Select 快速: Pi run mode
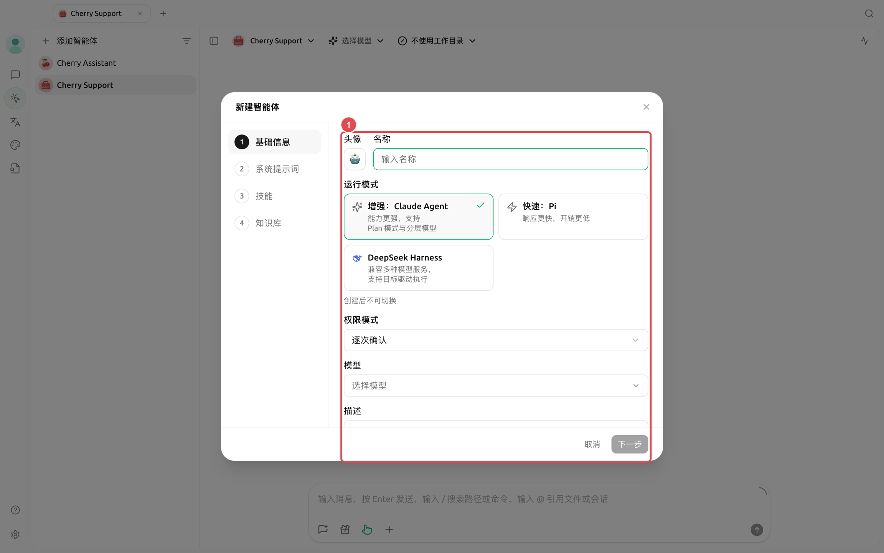Screen dimensions: 884x553 (x=573, y=217)
